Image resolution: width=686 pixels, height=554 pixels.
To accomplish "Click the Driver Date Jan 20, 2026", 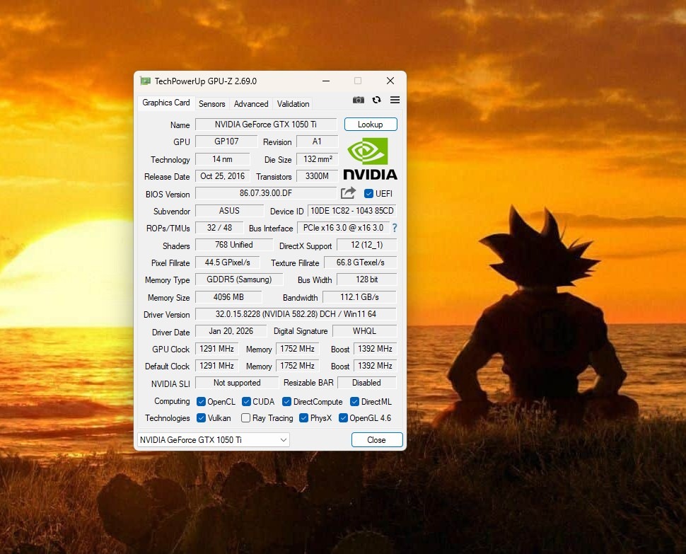I will [231, 331].
